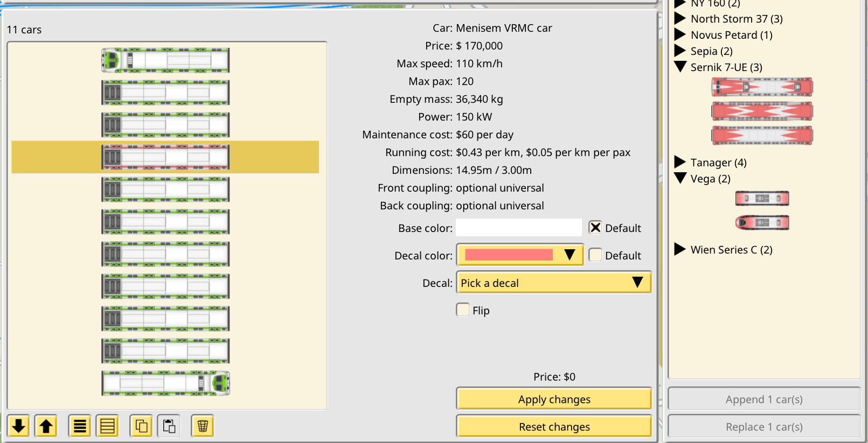
Task: Click the select all cars icon
Action: point(80,426)
